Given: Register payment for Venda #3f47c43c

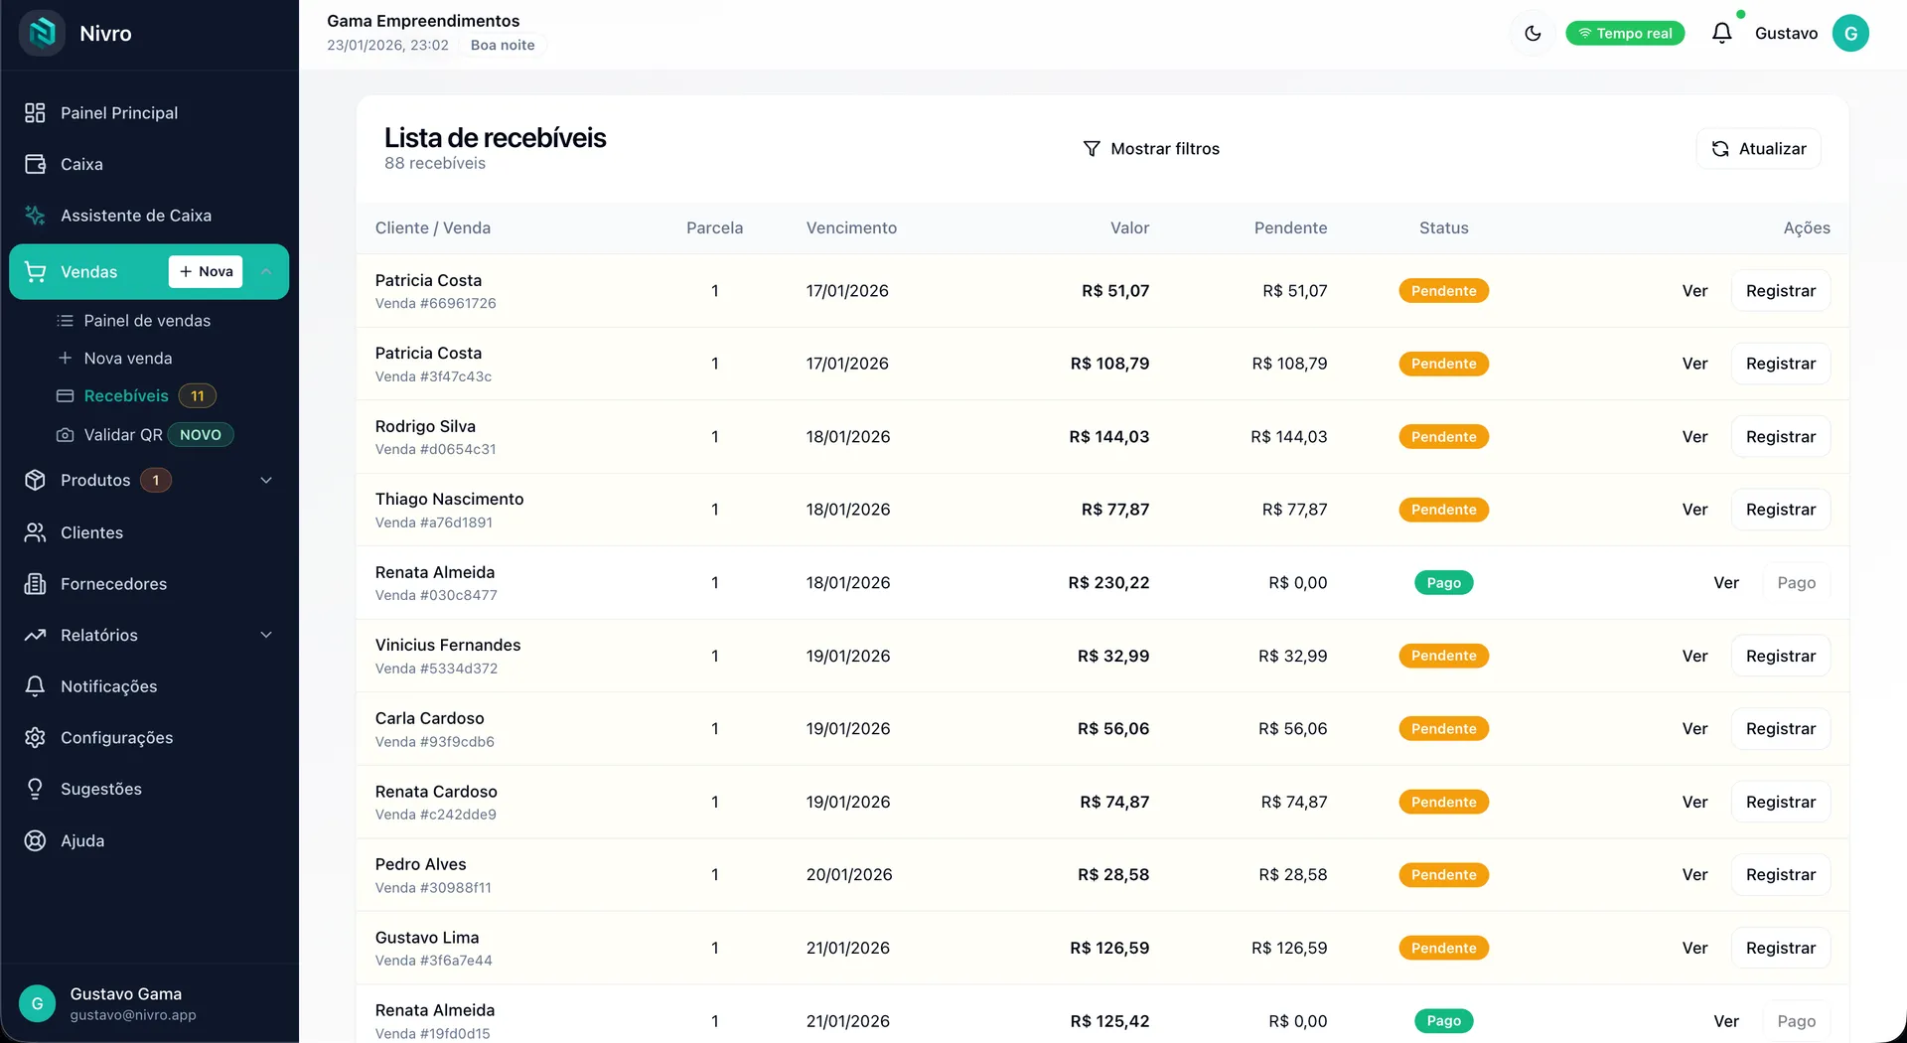Looking at the screenshot, I should pyautogui.click(x=1781, y=364).
